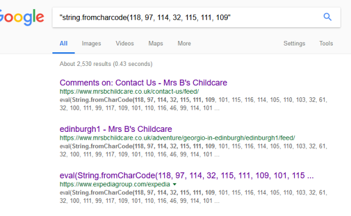Image resolution: width=351 pixels, height=216 pixels.
Task: Click the snippet text under the expediagroup result
Action: [193, 197]
